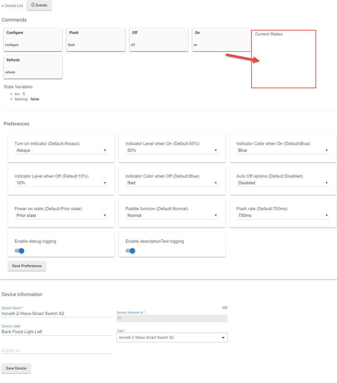
Task: Click Save Preferences
Action: tap(27, 266)
